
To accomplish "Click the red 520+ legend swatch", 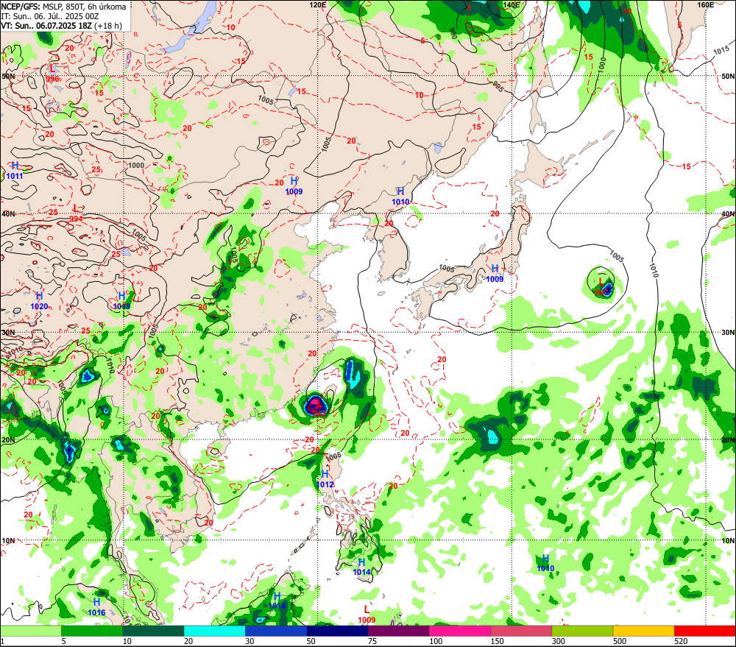I will (x=705, y=631).
